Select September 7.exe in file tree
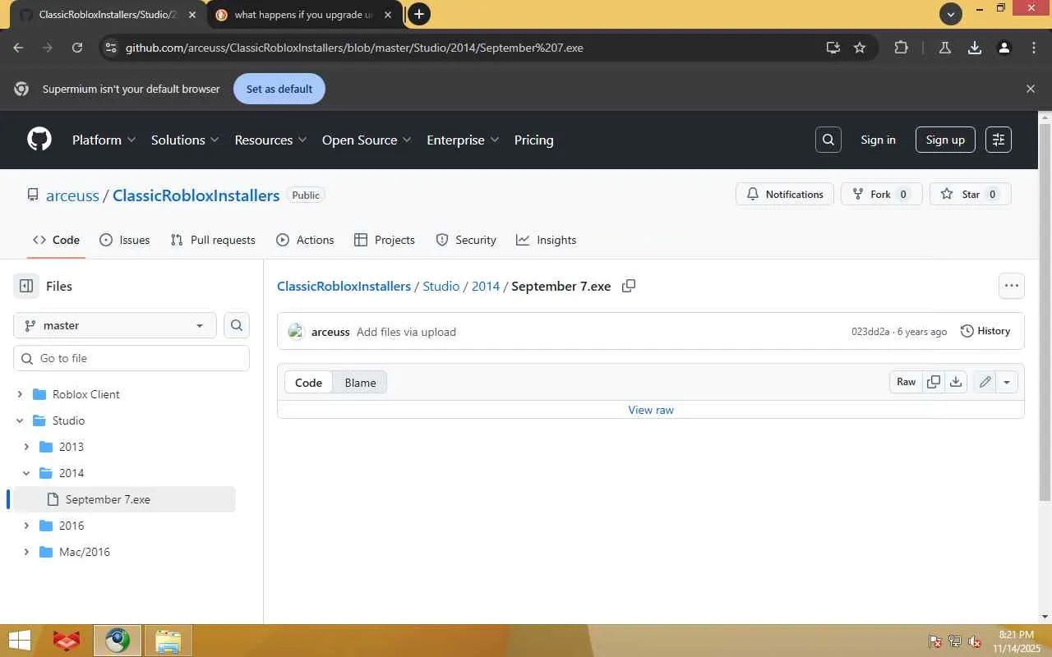 coord(125,499)
